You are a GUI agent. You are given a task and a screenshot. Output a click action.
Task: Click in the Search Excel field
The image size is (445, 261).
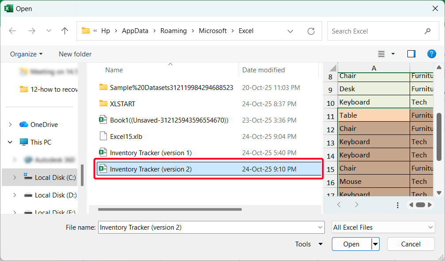pos(376,31)
